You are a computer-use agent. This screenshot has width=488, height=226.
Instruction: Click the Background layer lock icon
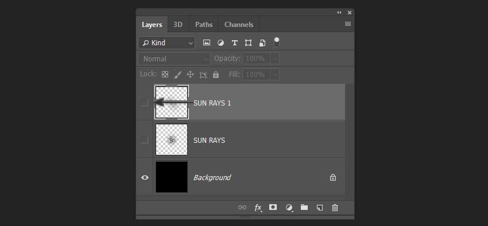coord(332,177)
